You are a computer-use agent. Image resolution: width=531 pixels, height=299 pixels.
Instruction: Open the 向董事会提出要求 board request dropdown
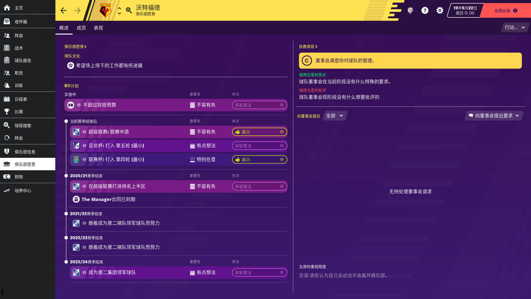pos(494,115)
